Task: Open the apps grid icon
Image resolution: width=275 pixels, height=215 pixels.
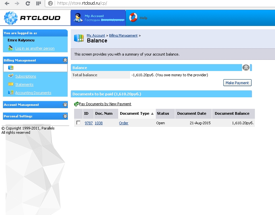Action: click(x=39, y=3)
